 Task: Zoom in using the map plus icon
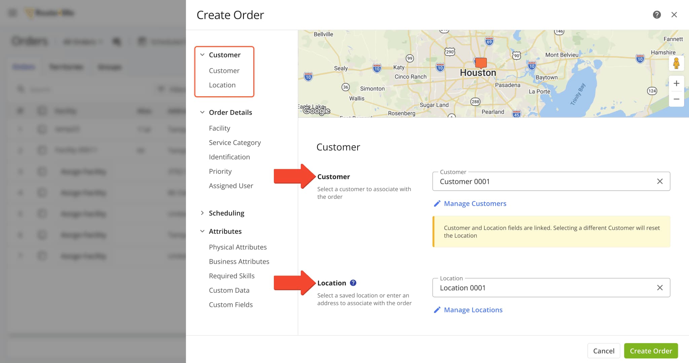click(677, 83)
